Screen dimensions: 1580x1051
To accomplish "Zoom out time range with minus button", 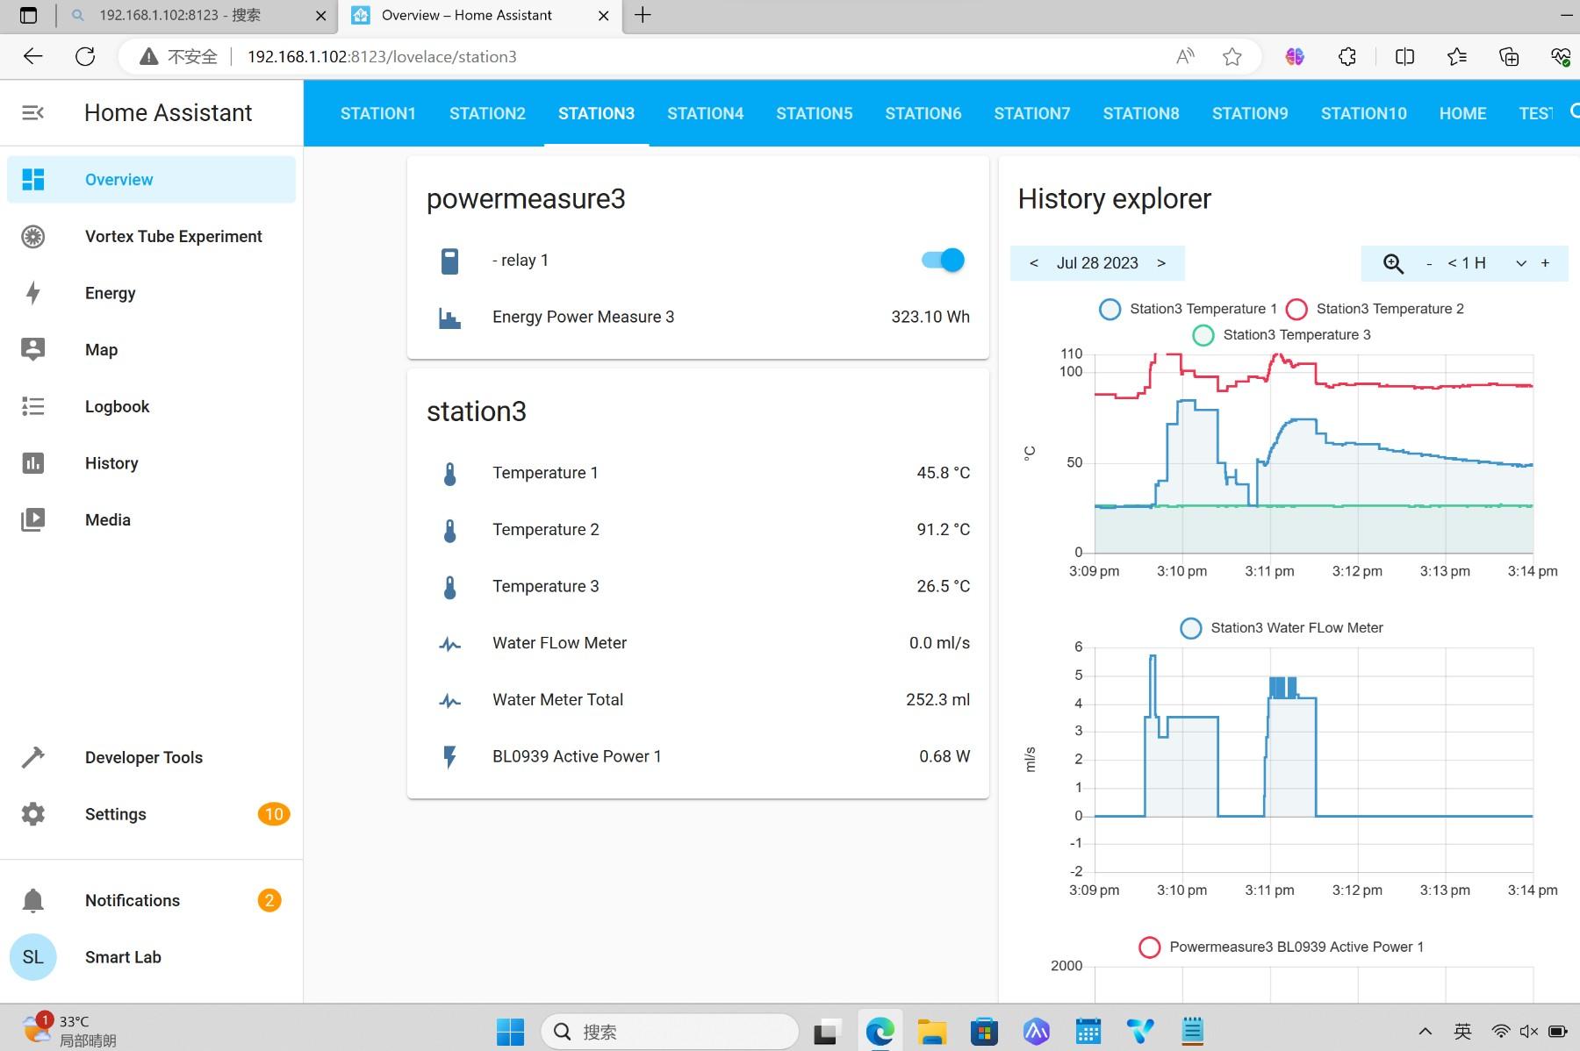I will pos(1429,263).
